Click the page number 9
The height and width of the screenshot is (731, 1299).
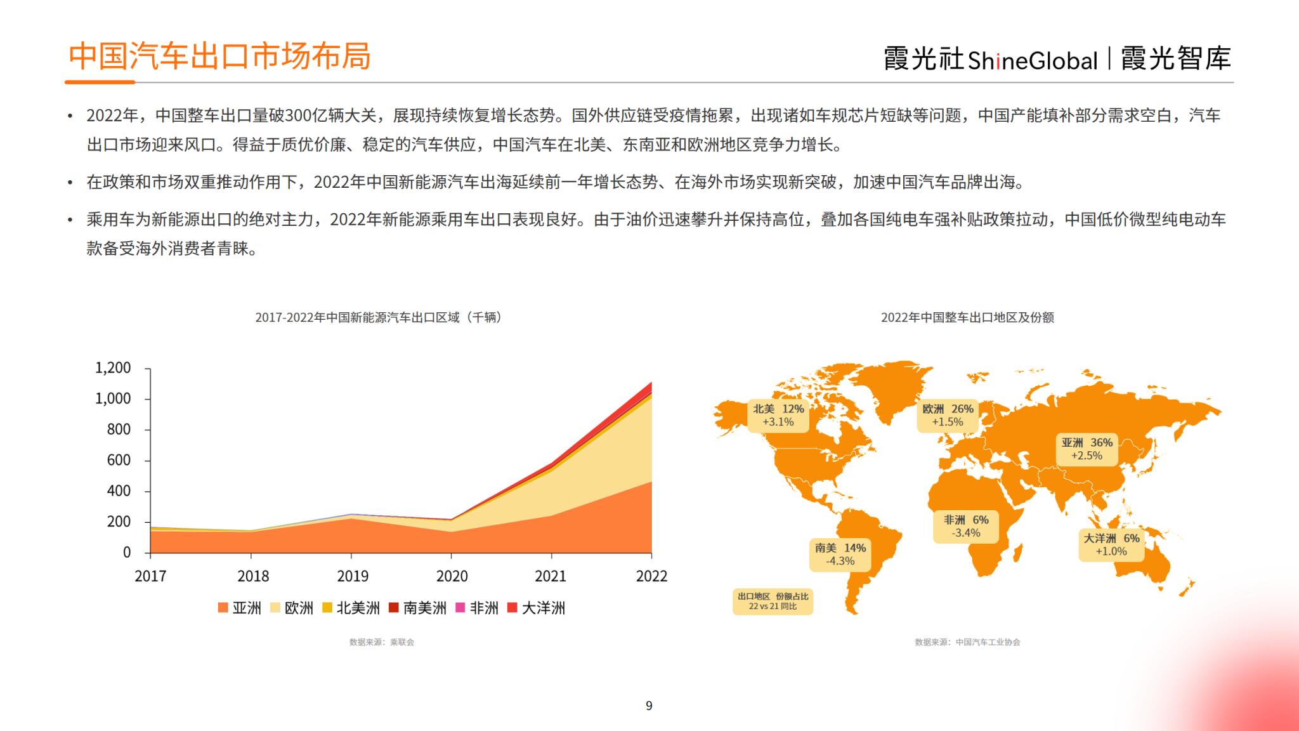click(649, 706)
